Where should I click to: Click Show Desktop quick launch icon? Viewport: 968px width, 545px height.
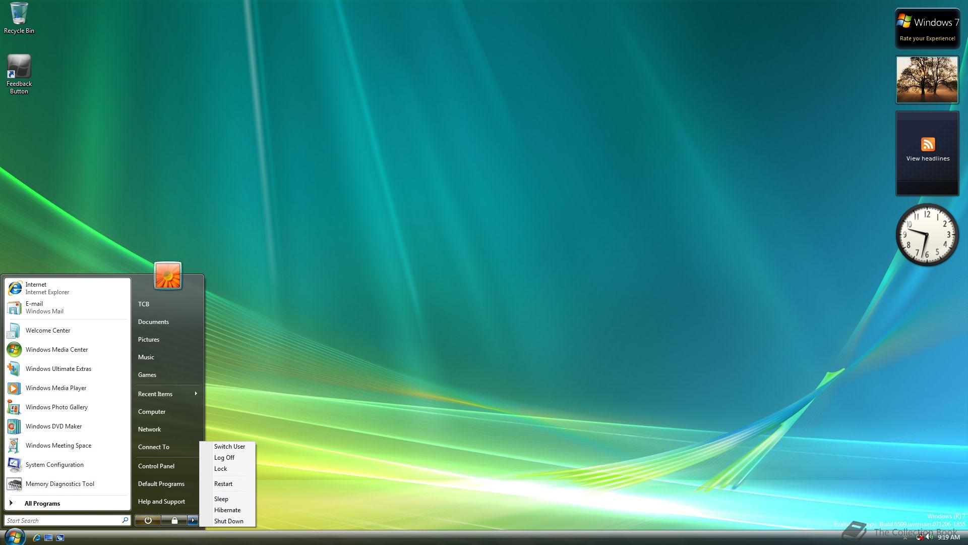pos(48,537)
